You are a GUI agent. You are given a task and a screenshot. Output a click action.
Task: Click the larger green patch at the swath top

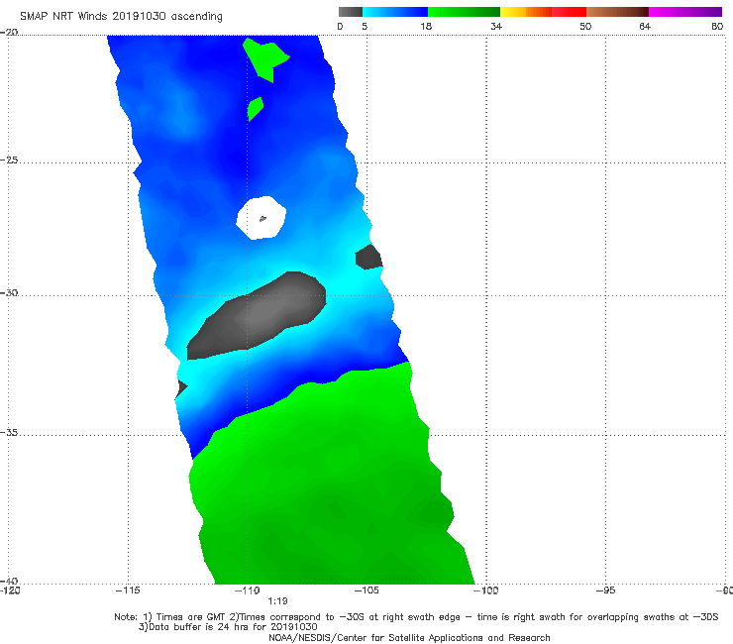tap(265, 58)
